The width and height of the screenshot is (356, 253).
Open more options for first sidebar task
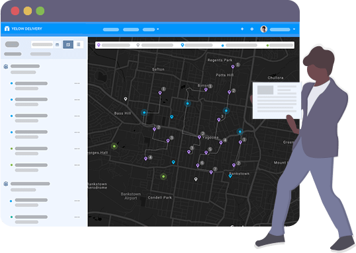tap(77, 83)
